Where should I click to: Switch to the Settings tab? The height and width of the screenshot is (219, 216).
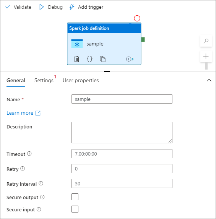point(44,80)
